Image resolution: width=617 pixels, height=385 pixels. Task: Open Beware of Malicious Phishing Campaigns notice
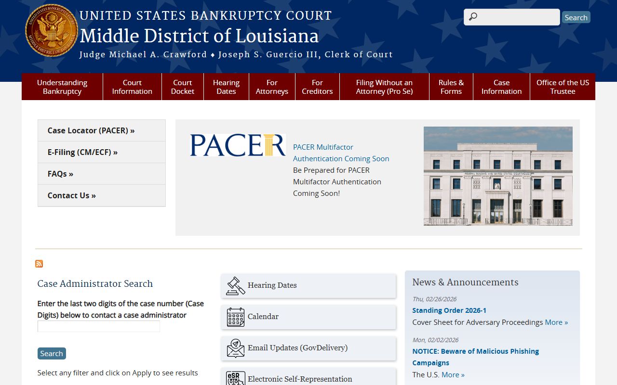(x=475, y=357)
